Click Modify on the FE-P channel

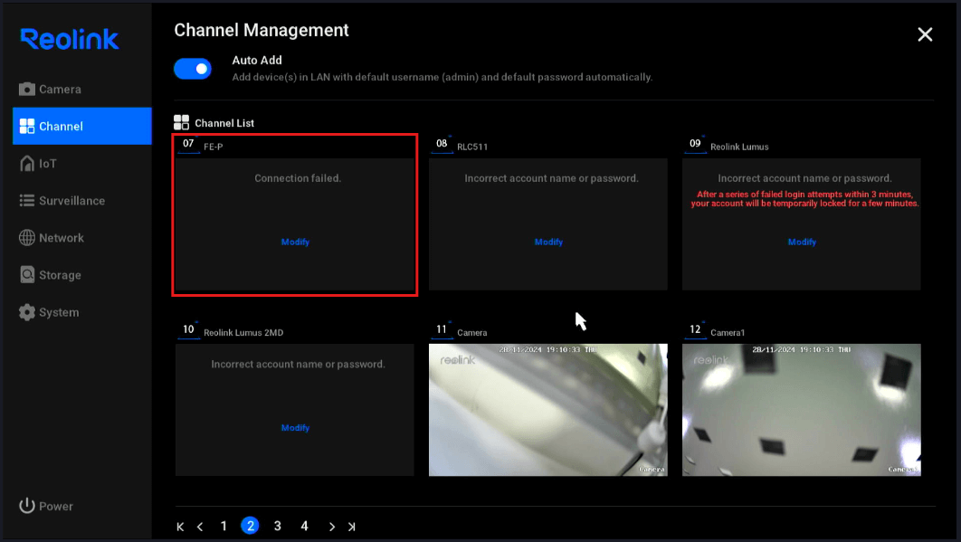pyautogui.click(x=295, y=242)
